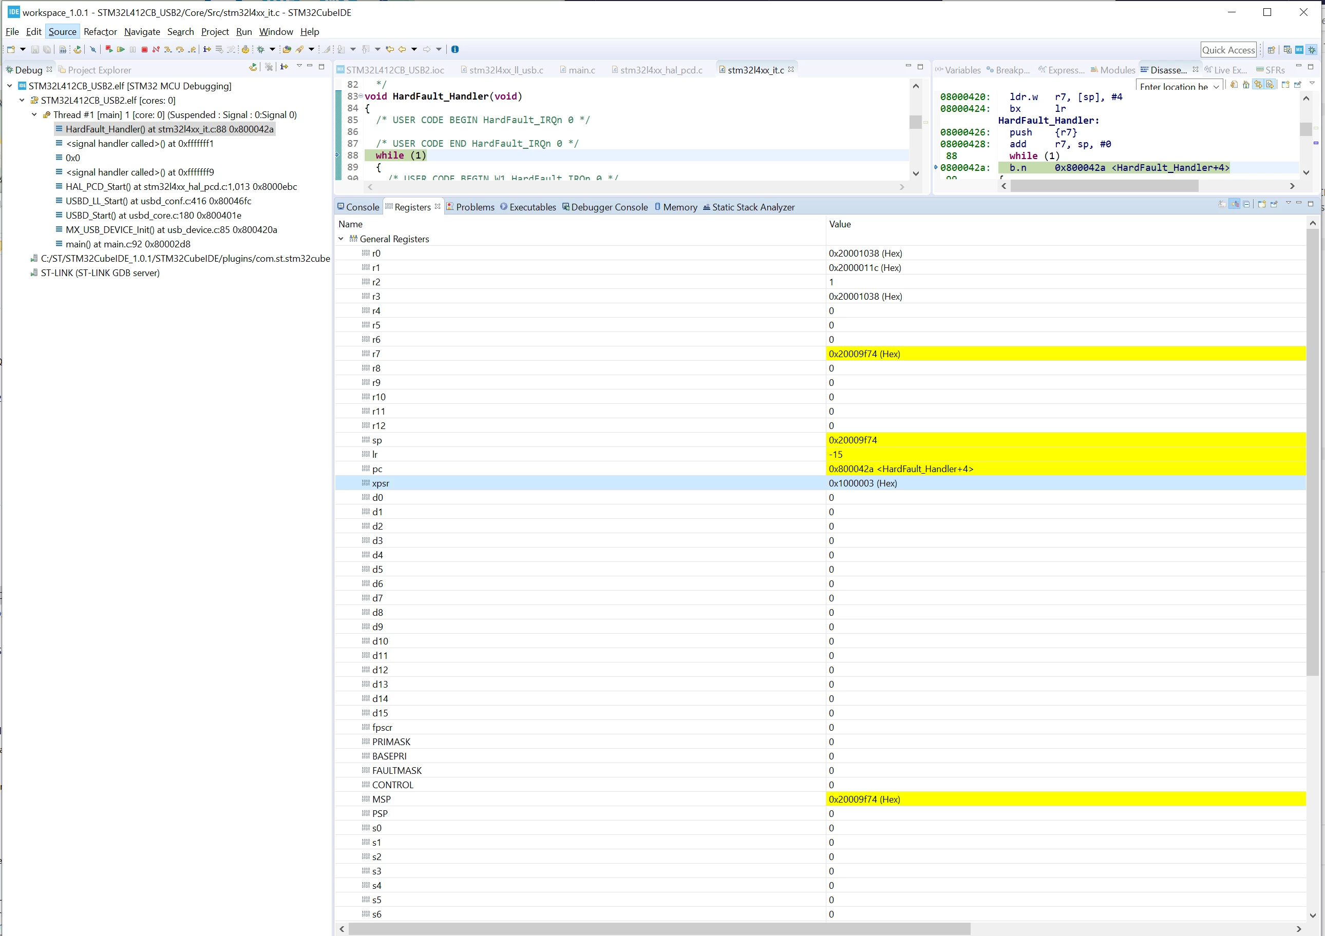Image resolution: width=1325 pixels, height=936 pixels.
Task: Select the USBD_LL_Start() stack frame
Action: click(153, 201)
